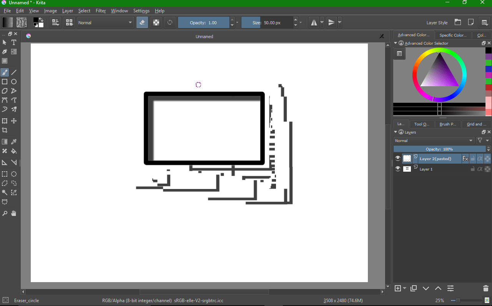
Task: Switch to the Brush Presets tab
Action: [x=447, y=124]
